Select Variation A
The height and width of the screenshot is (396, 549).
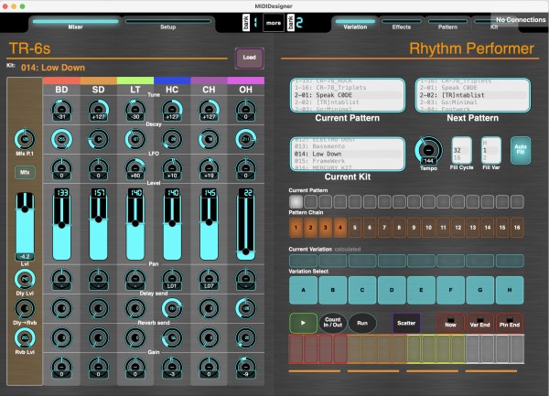point(304,290)
